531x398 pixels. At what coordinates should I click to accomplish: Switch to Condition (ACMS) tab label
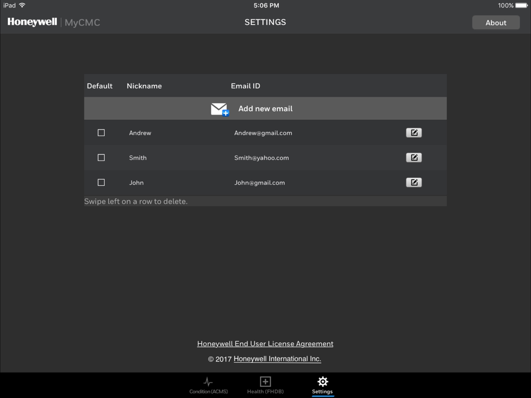pos(209,392)
